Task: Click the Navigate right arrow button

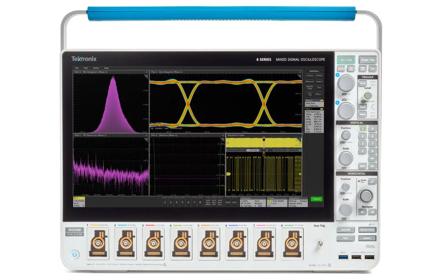Action: point(372,212)
